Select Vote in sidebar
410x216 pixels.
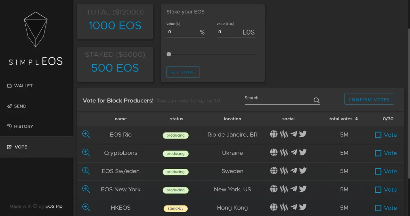pos(37,147)
